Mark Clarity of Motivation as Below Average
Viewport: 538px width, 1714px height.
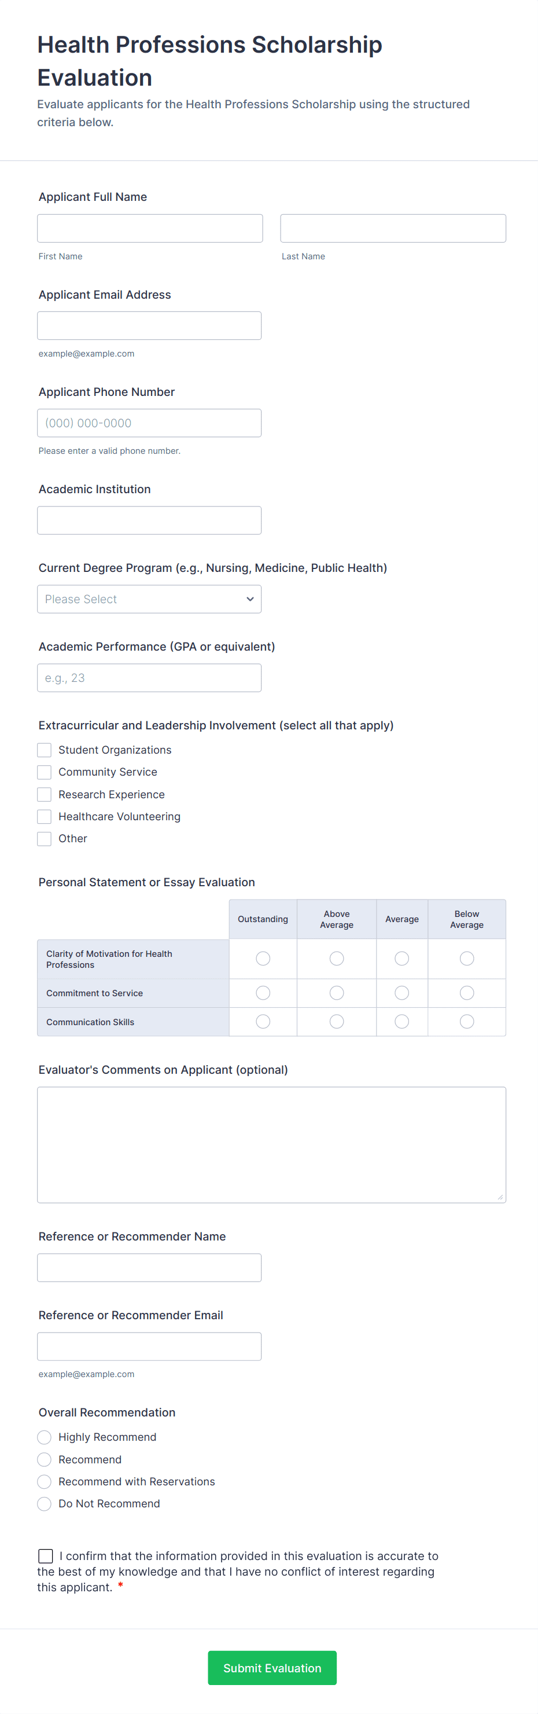[x=467, y=958]
